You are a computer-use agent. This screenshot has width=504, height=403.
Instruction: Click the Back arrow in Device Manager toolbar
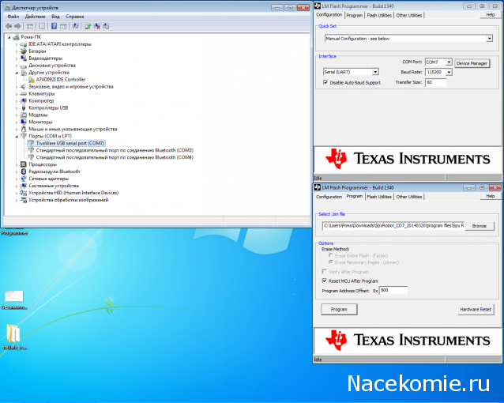pos(9,25)
